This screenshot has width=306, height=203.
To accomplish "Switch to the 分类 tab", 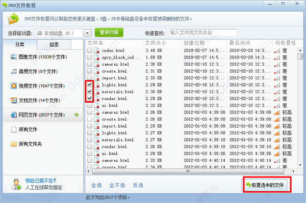I will (x=20, y=44).
